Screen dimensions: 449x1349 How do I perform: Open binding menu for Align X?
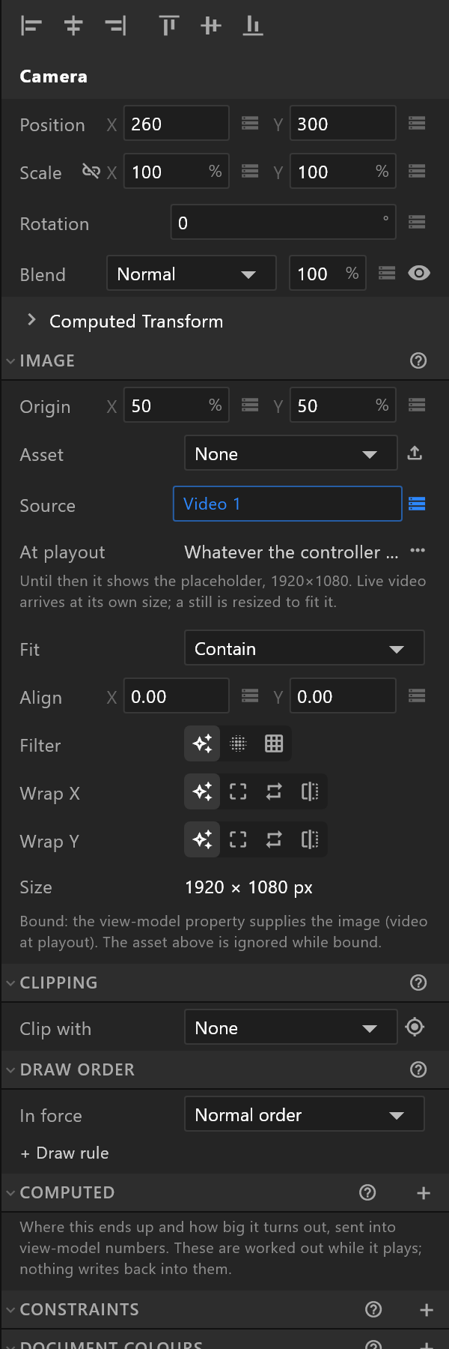250,696
